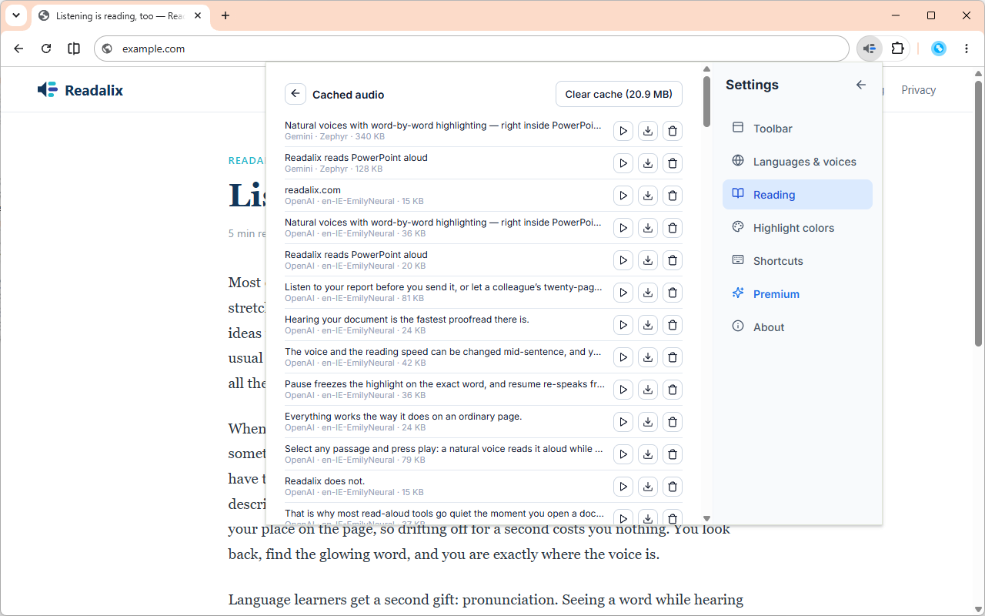Delete the Pause freezes the highlight audio
Screen dimensions: 985x616
pos(673,390)
